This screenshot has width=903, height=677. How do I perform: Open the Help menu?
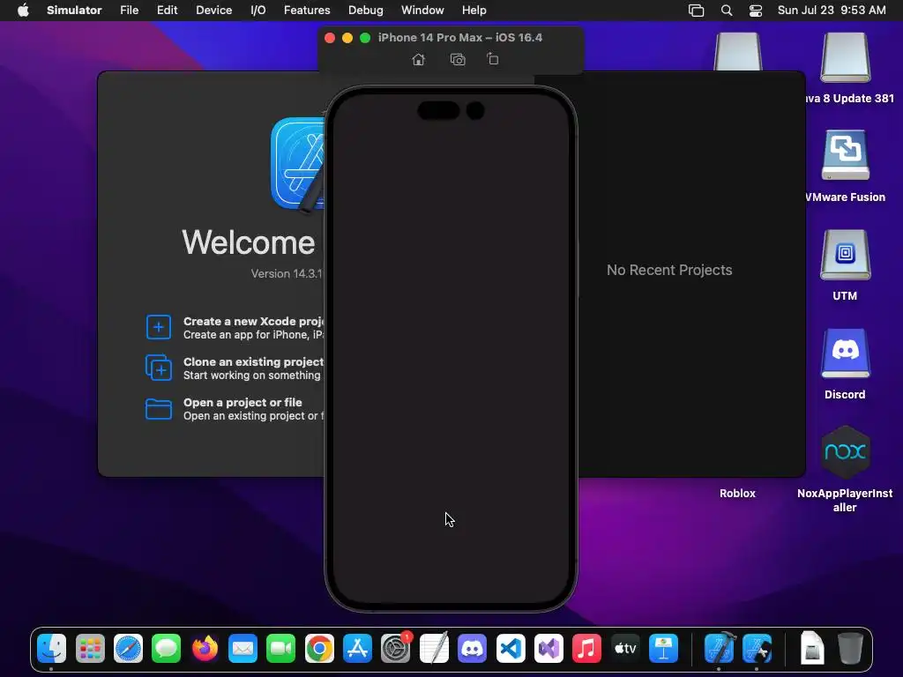pos(474,11)
